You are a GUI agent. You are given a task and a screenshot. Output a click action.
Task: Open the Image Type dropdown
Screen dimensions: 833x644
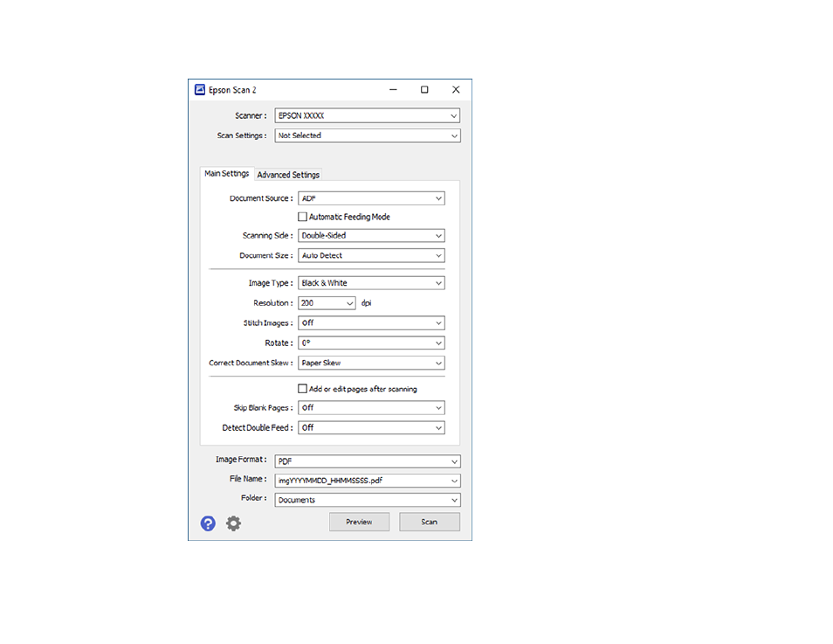pyautogui.click(x=371, y=283)
